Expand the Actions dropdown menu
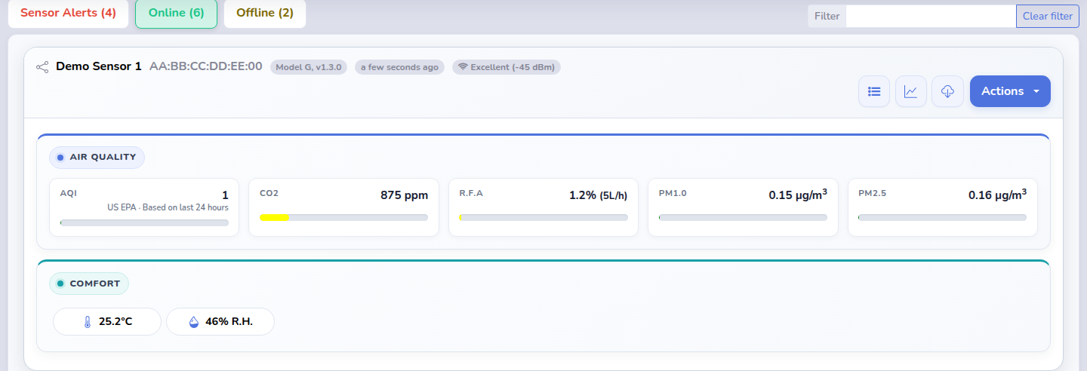The width and height of the screenshot is (1087, 371). pyautogui.click(x=1010, y=91)
